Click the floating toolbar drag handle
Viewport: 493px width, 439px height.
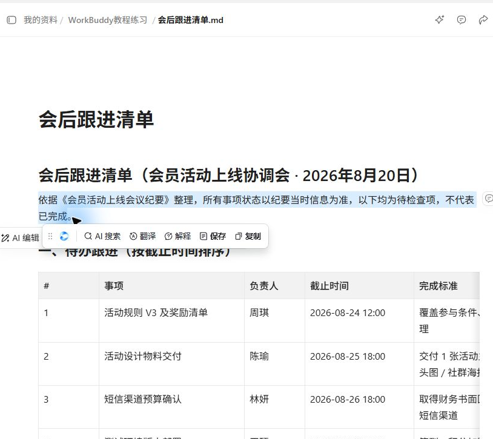click(50, 236)
